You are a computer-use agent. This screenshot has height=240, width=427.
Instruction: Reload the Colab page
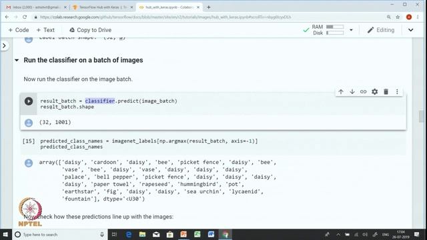click(x=25, y=17)
